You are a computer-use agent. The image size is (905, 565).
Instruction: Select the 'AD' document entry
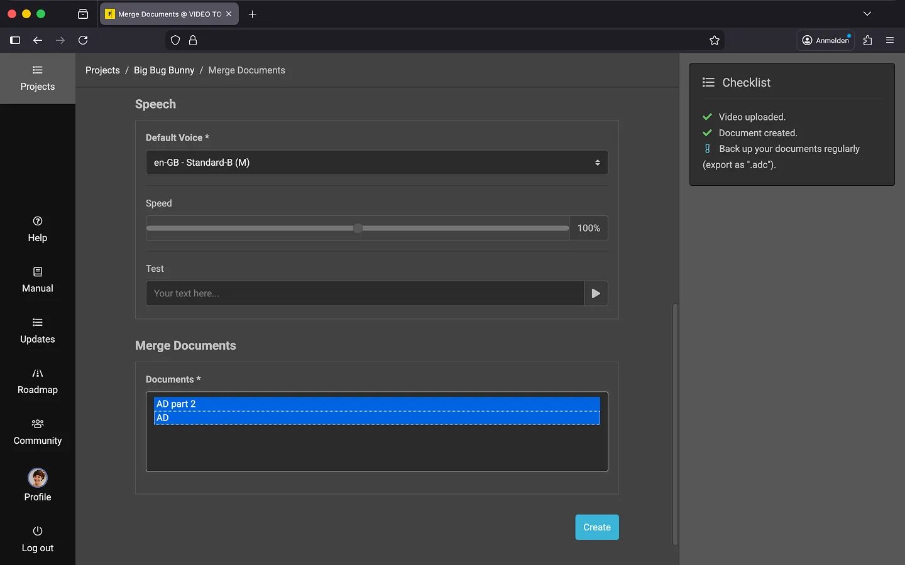tap(376, 418)
